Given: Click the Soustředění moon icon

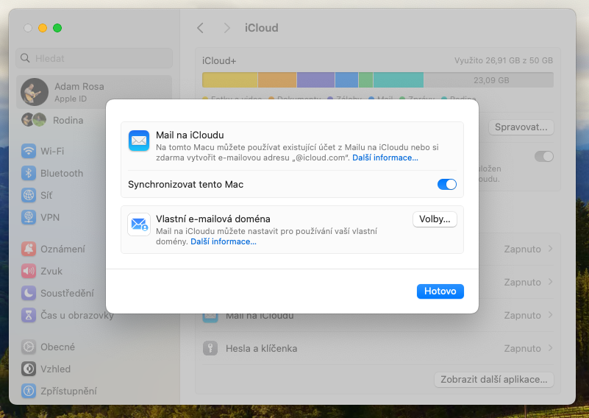Looking at the screenshot, I should pos(29,293).
